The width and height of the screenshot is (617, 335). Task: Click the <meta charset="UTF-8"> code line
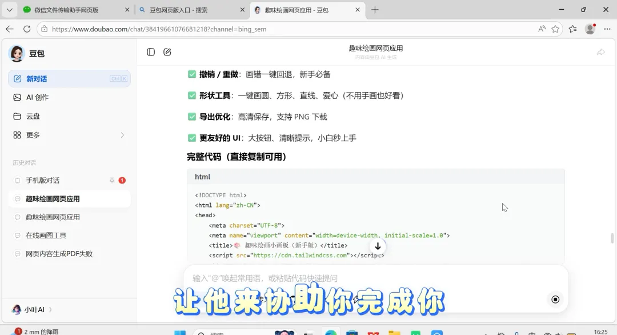point(246,226)
